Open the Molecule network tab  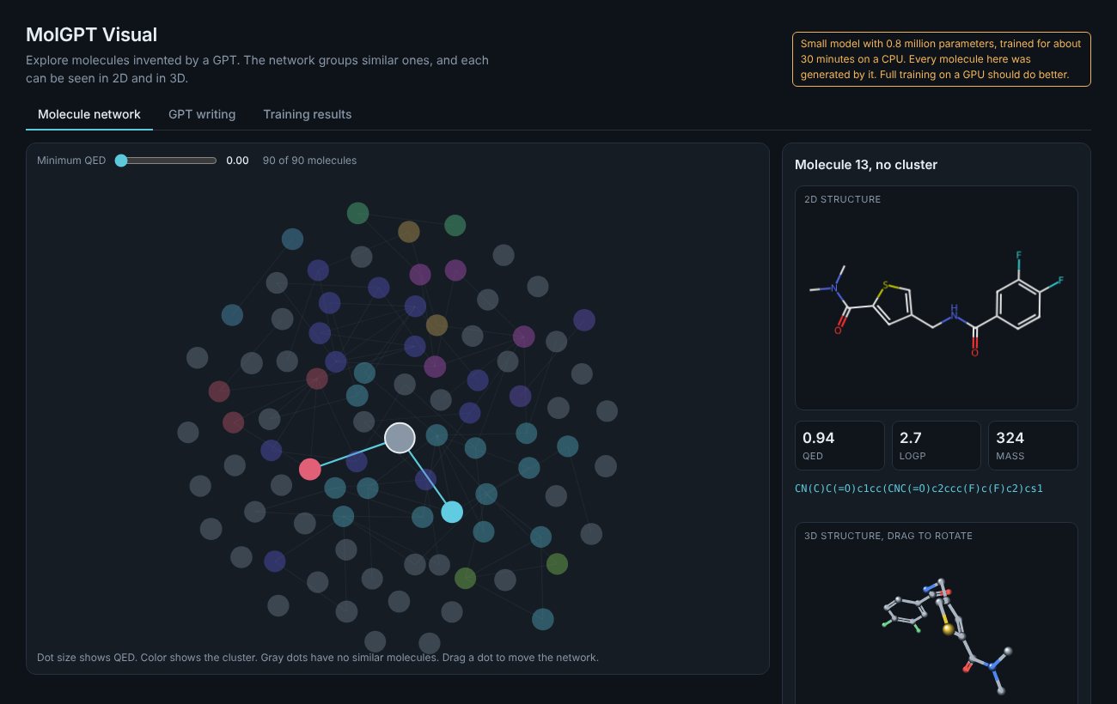tap(89, 114)
